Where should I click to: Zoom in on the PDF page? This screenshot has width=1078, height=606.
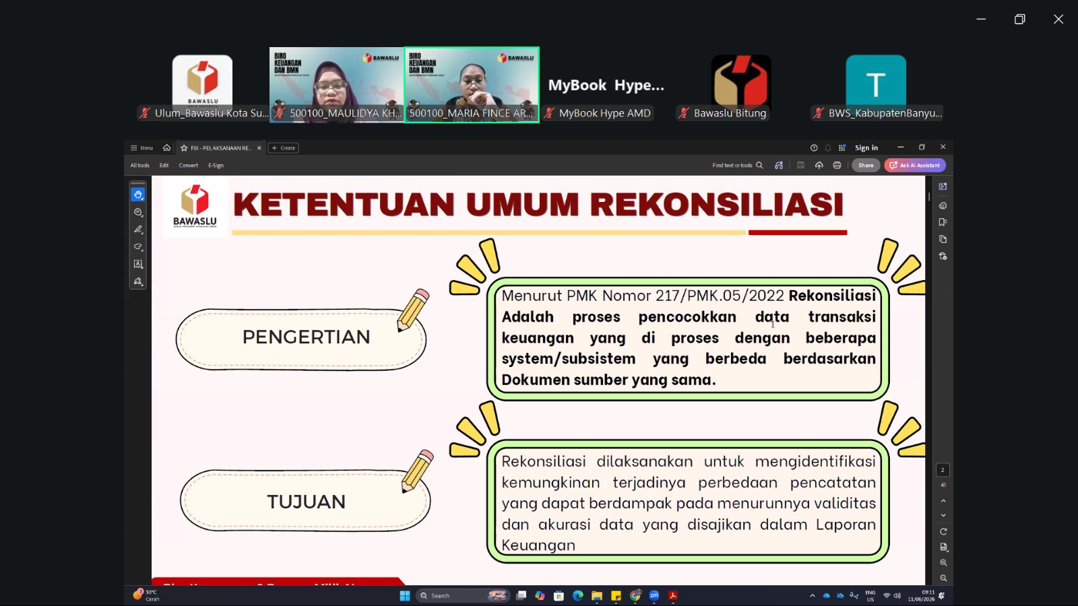pos(943,562)
